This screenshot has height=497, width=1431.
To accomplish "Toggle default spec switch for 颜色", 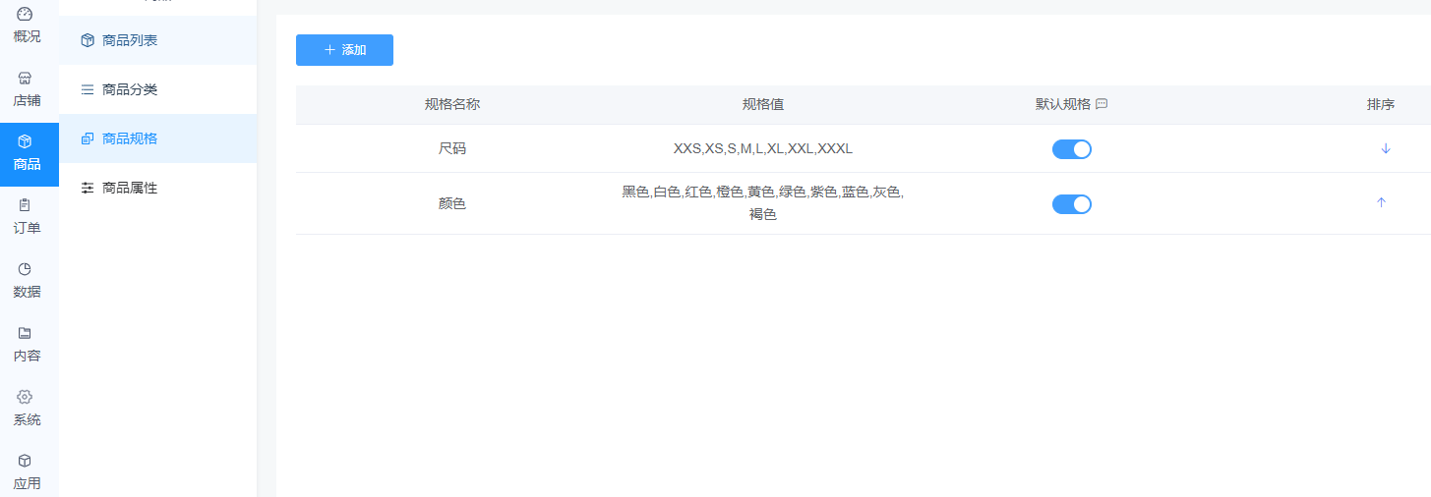I will pos(1072,204).
